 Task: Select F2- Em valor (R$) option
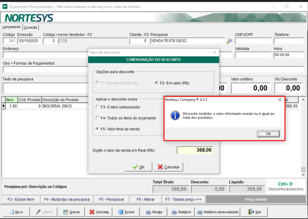pos(157,83)
